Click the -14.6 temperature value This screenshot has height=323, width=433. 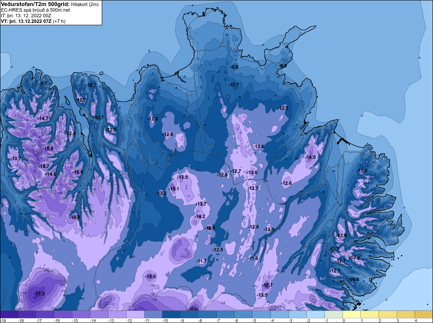[x=51, y=174]
